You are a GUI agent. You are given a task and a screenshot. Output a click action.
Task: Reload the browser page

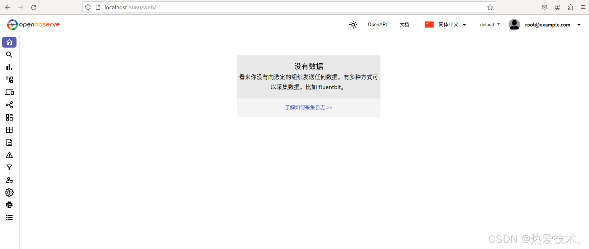[x=34, y=7]
